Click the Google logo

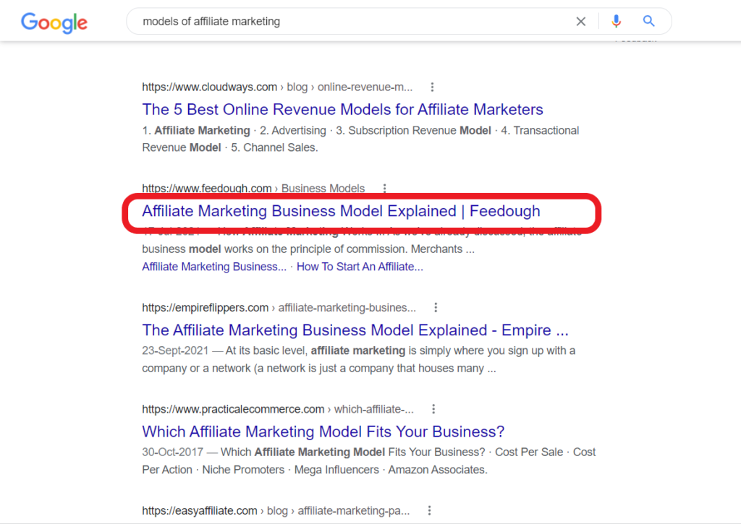click(54, 22)
